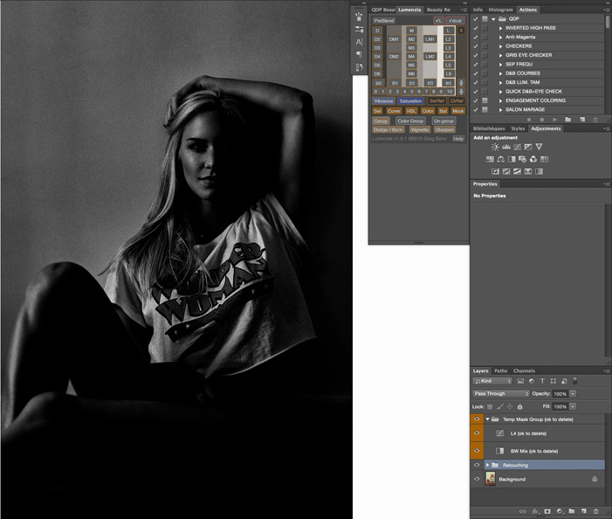The height and width of the screenshot is (519, 612).
Task: Hide the Temp Mask Group layer
Action: pyautogui.click(x=477, y=419)
